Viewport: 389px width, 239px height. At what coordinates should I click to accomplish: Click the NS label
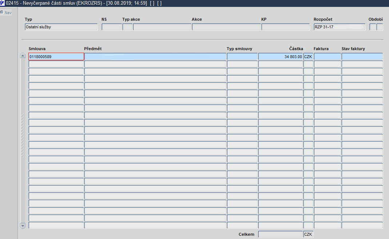(104, 19)
